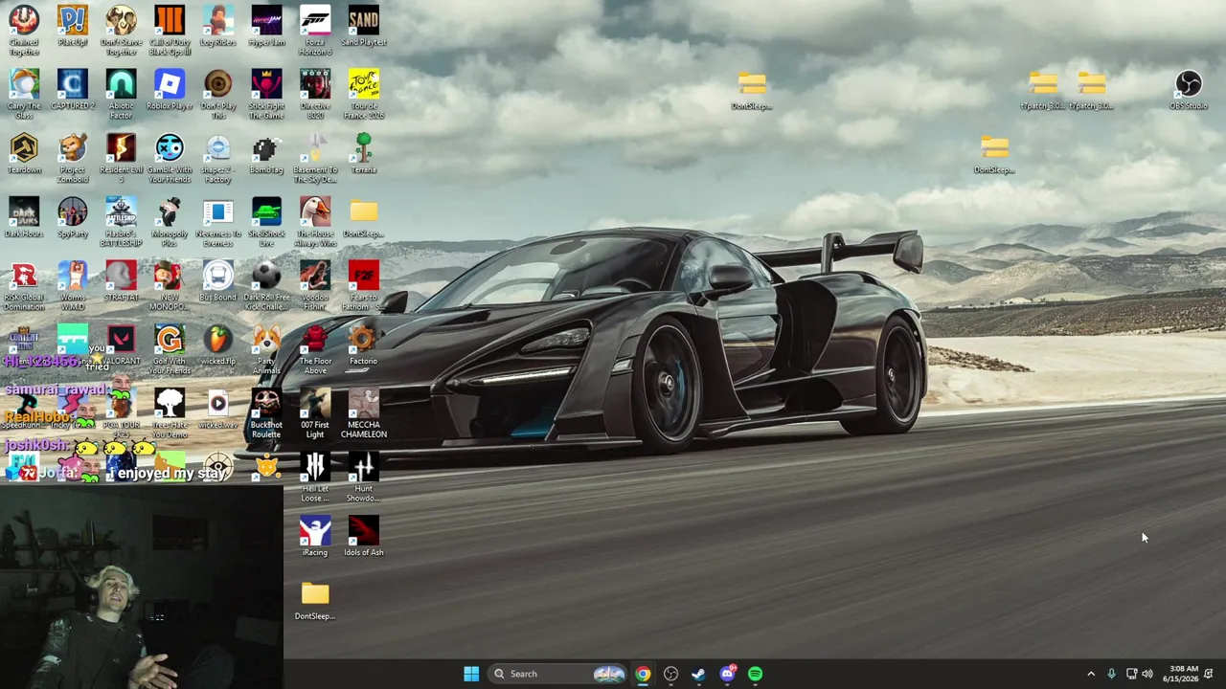Open Gamble With Your Friends shortcut
1226x689 pixels.
(170, 158)
